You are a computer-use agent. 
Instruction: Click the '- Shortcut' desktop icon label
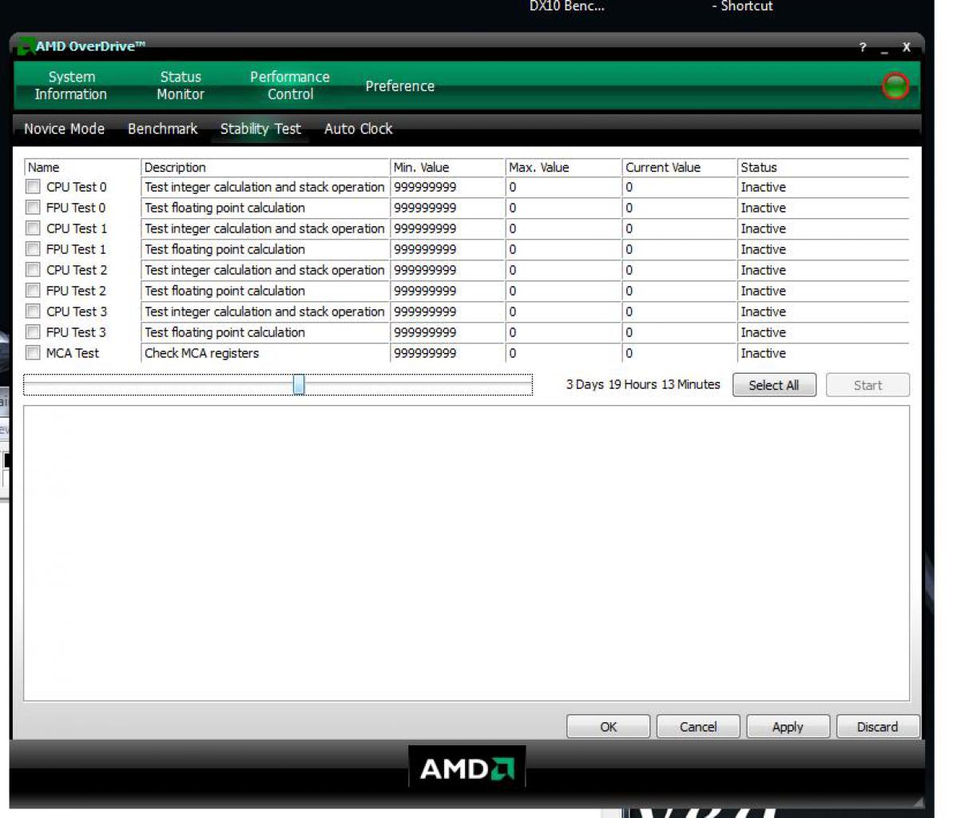(x=743, y=6)
